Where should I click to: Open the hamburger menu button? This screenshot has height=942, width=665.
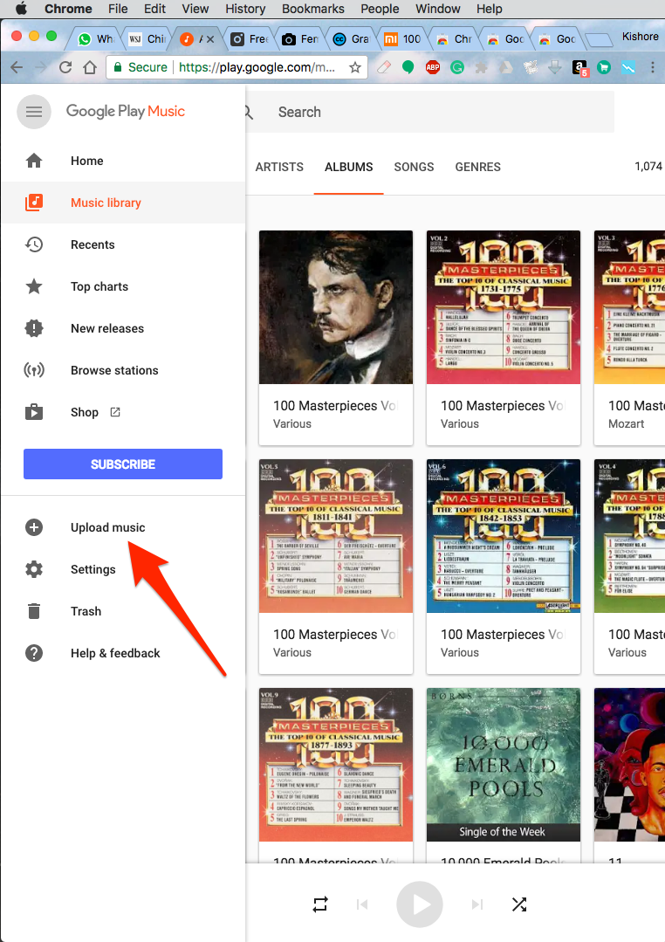click(34, 112)
